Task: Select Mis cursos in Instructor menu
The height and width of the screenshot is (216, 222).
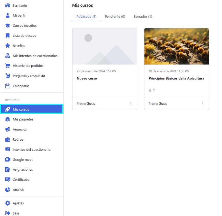Action: pos(32,109)
